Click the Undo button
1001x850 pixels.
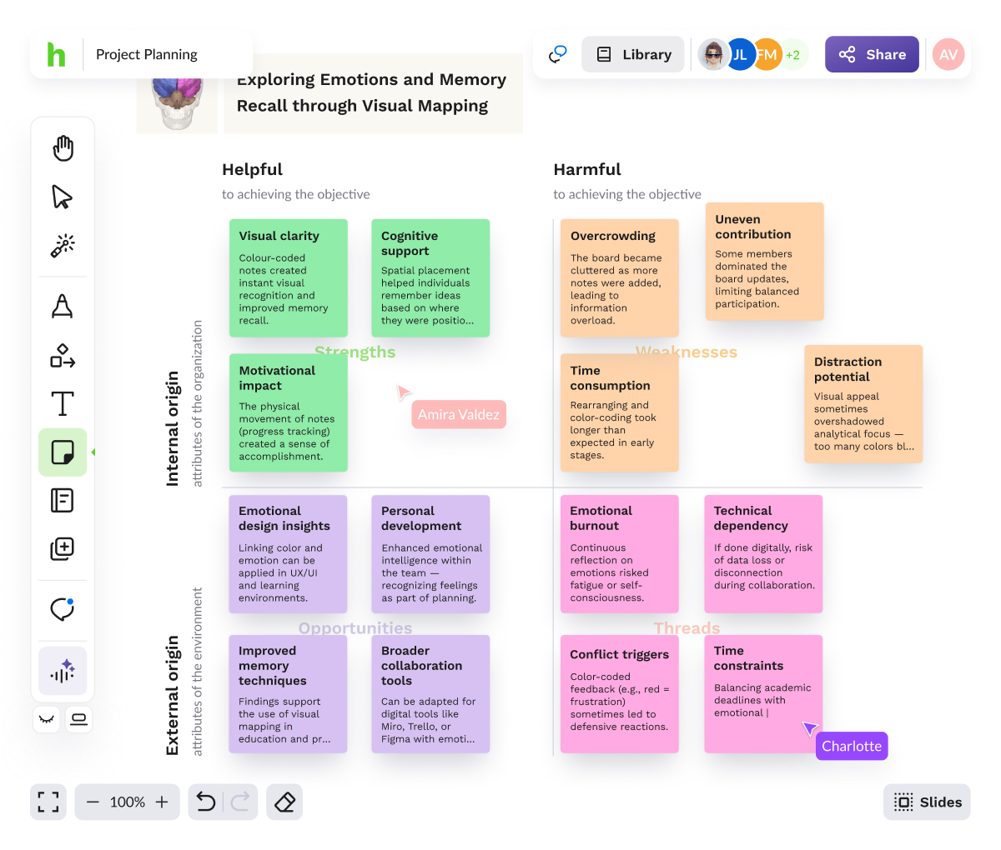pos(206,802)
